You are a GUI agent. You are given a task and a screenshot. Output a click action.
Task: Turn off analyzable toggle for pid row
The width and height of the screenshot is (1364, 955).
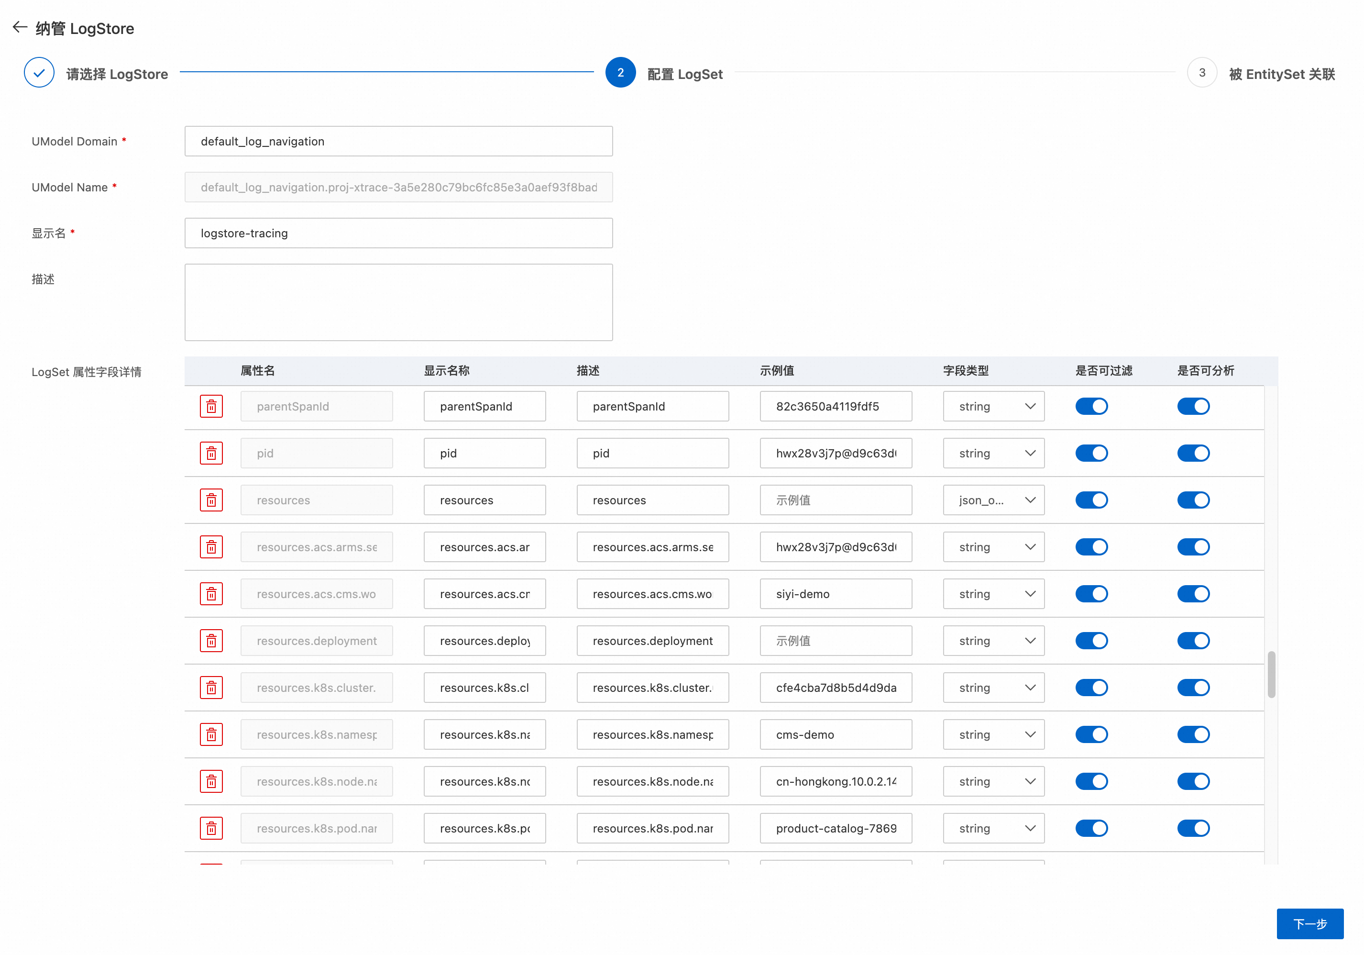1193,454
